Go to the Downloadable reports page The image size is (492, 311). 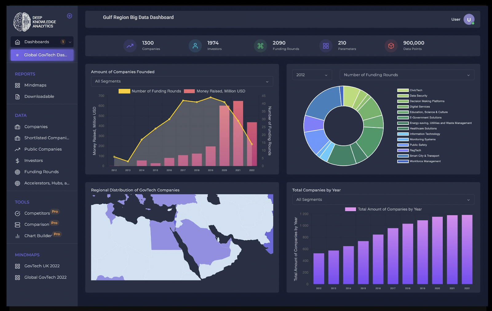tap(39, 96)
